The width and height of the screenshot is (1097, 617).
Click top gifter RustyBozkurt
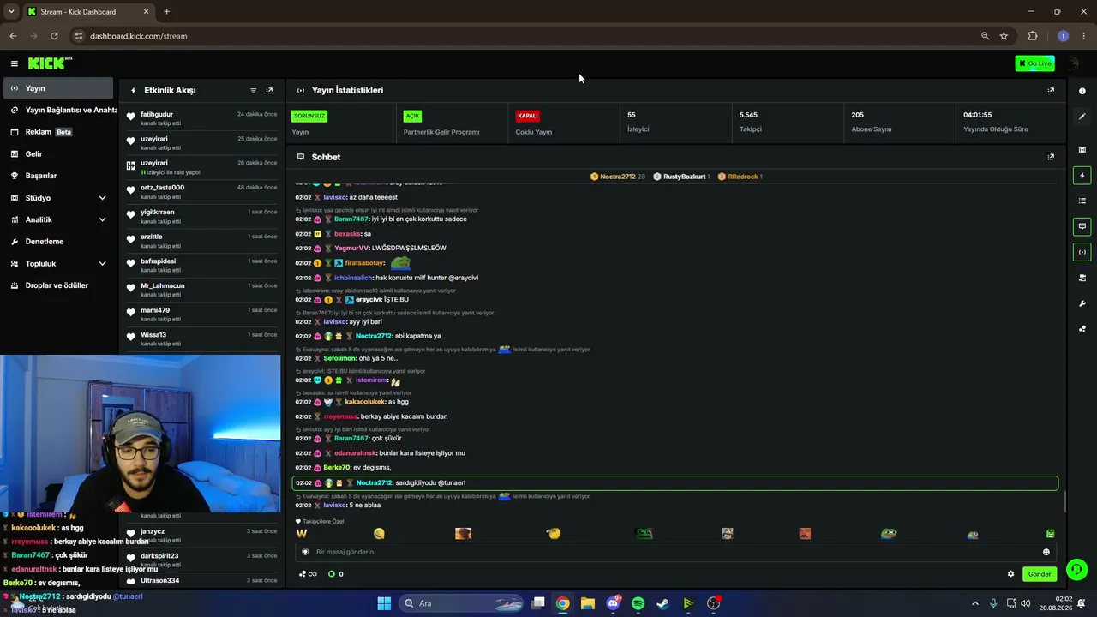click(x=684, y=177)
